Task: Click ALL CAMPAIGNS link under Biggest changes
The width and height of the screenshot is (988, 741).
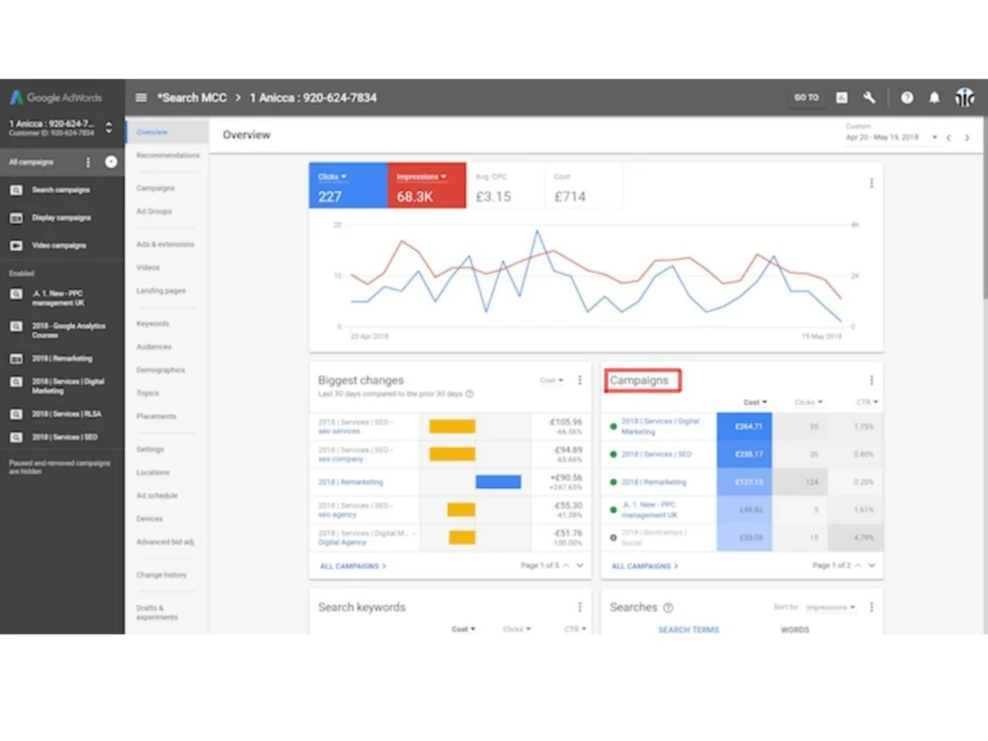Action: click(x=353, y=566)
